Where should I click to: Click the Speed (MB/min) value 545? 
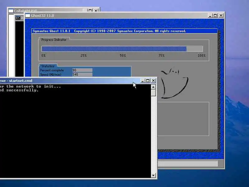[82, 74]
